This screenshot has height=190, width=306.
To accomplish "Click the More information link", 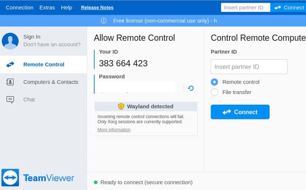I will (114, 130).
